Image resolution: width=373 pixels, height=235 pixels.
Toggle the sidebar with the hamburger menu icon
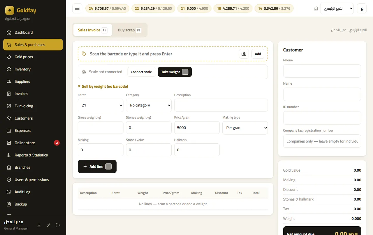point(77,8)
